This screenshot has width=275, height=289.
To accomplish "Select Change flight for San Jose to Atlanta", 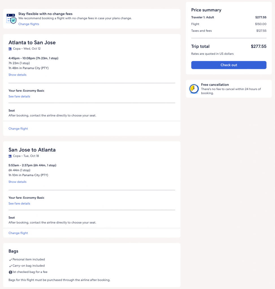I will [x=18, y=233].
